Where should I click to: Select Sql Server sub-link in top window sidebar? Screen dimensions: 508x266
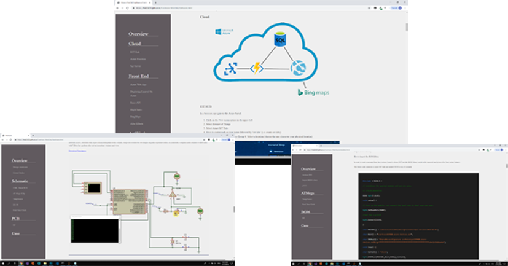point(135,66)
